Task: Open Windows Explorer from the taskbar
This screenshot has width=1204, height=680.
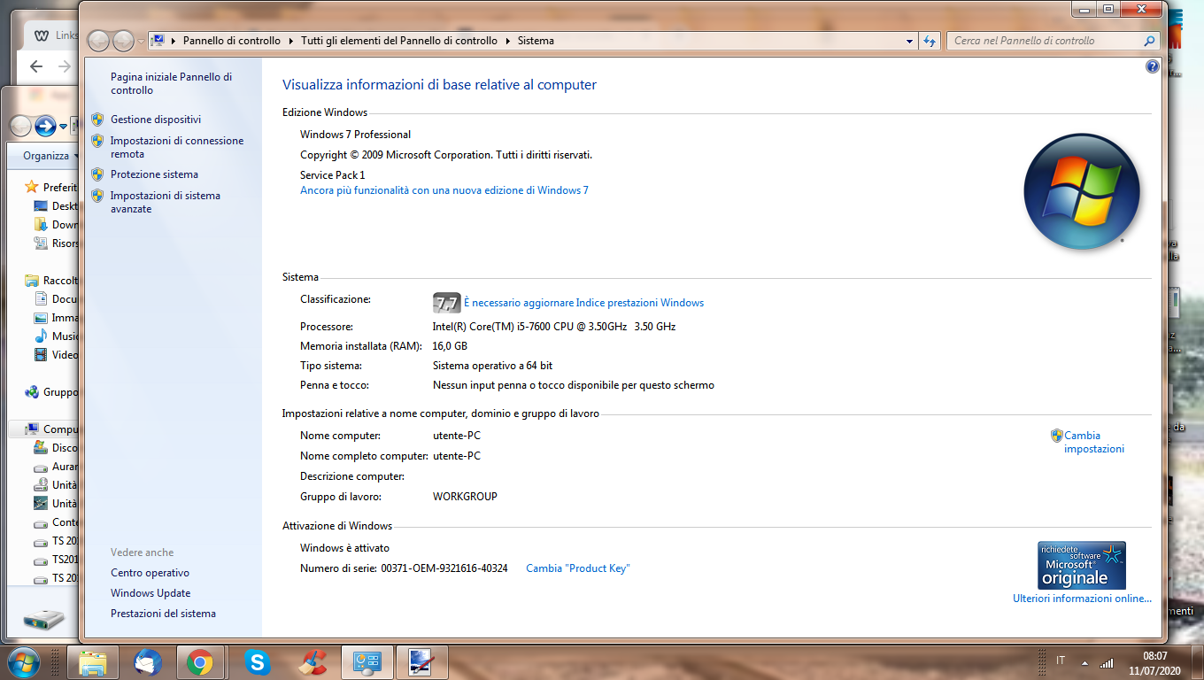Action: 93,662
